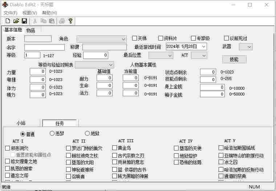Open the 角色 class dropdown

tap(102, 39)
